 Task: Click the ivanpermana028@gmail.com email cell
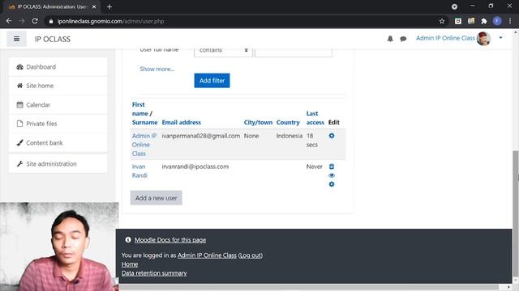click(x=201, y=136)
